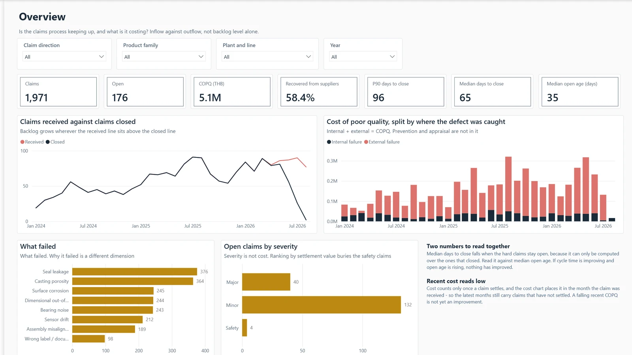Click the Open claims by severity title
632x355 pixels.
click(x=261, y=247)
